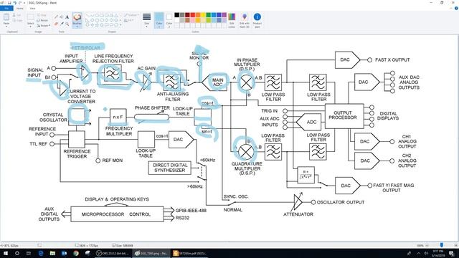The image size is (459, 258).
Task: Select the Color picker eyedropper tool
Action: tap(62, 24)
